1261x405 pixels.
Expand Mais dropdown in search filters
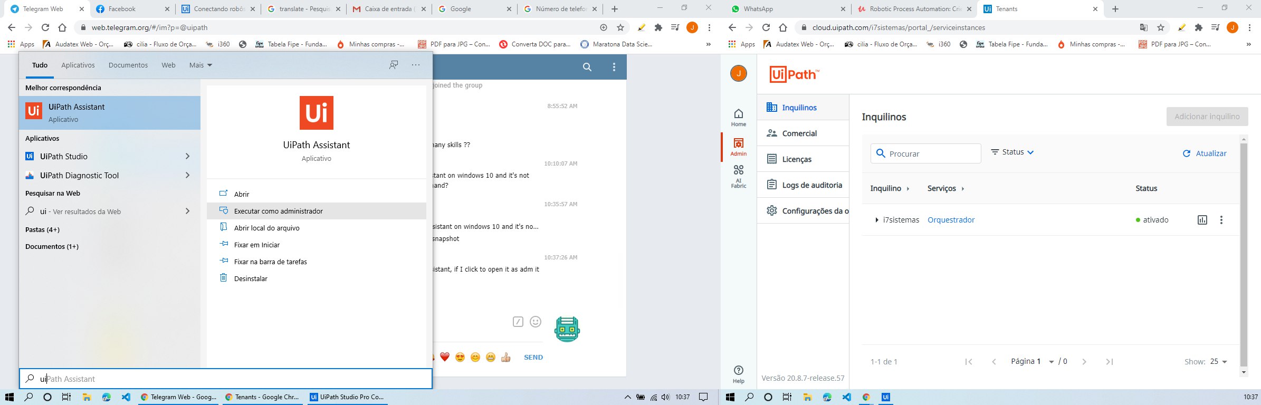tap(200, 65)
